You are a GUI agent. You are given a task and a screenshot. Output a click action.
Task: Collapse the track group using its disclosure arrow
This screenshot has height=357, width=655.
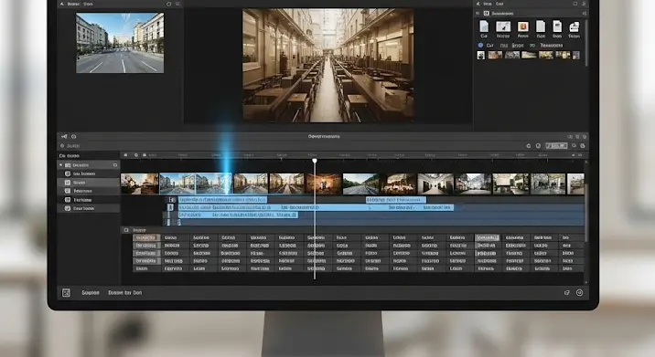(60, 165)
